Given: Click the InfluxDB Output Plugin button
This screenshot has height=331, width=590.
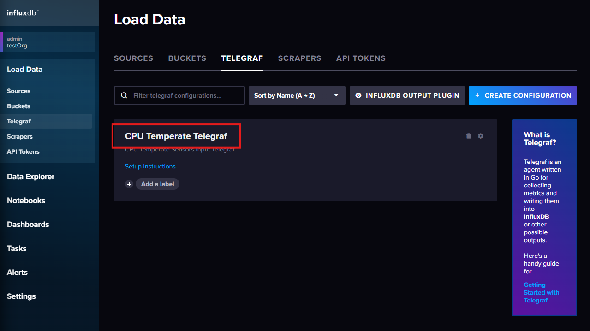Looking at the screenshot, I should click(407, 95).
